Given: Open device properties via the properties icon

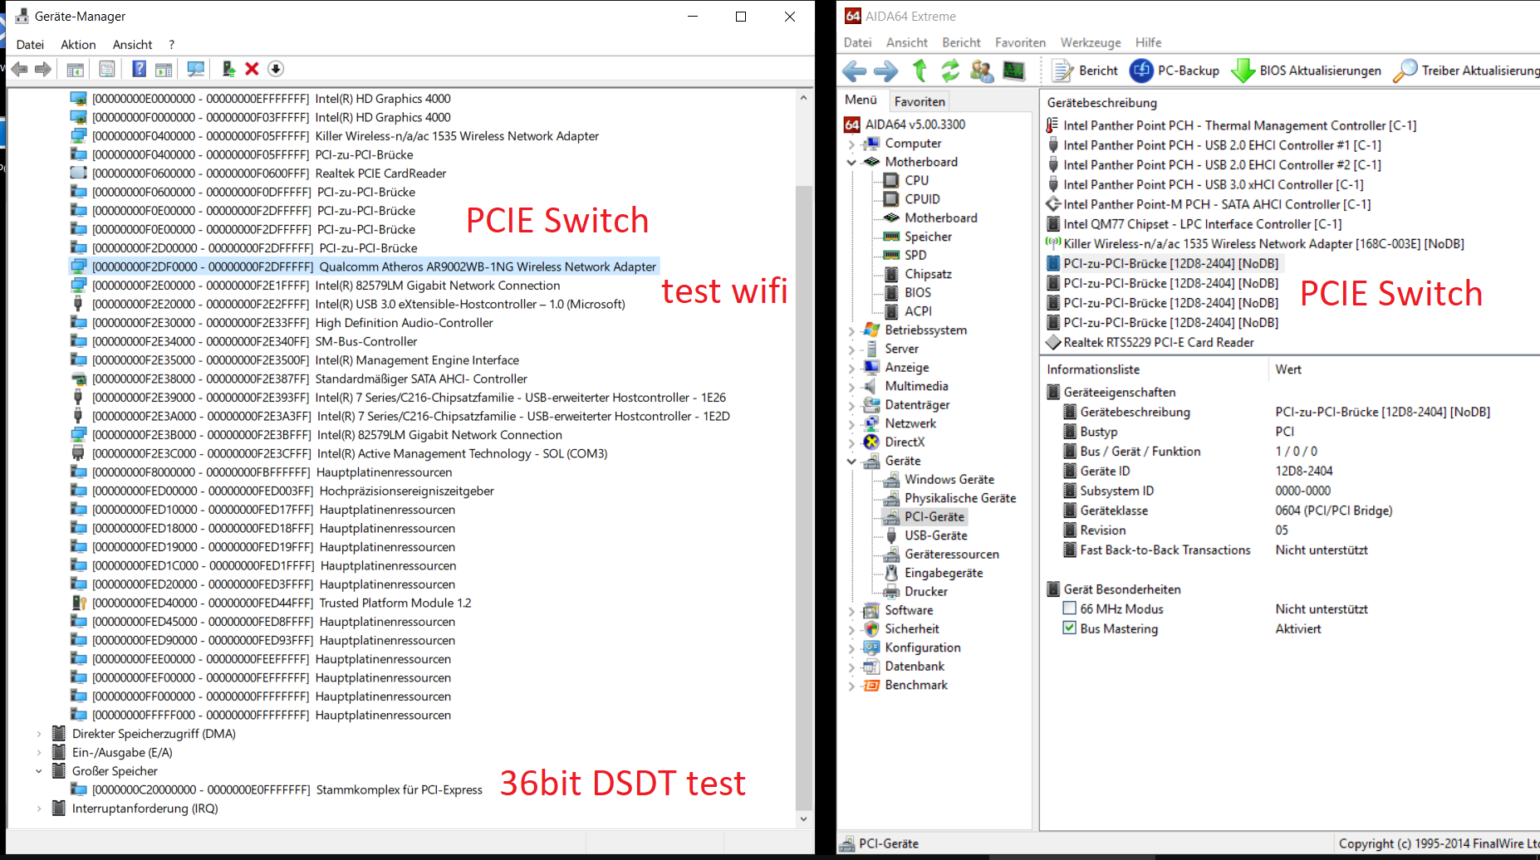Looking at the screenshot, I should tap(106, 69).
